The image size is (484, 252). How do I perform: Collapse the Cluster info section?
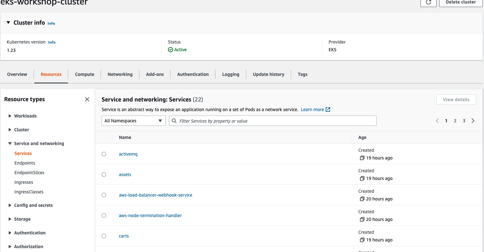[8, 23]
